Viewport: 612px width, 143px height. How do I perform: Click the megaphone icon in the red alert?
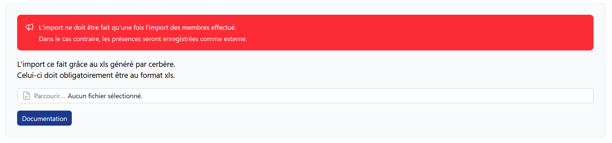(30, 27)
